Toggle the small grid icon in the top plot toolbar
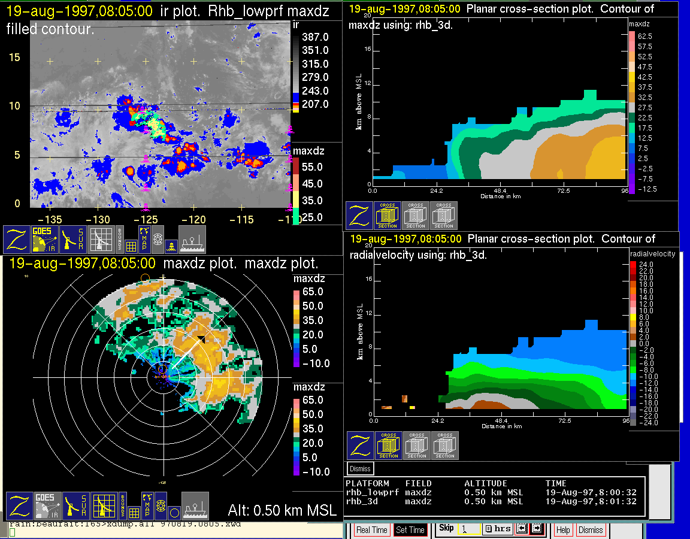690x539 pixels. click(x=131, y=246)
